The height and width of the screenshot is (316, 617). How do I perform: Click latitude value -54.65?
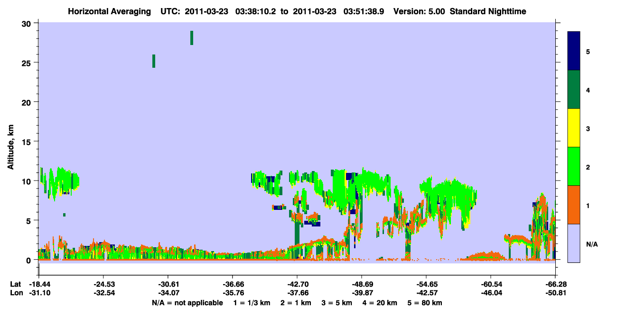[x=426, y=284]
